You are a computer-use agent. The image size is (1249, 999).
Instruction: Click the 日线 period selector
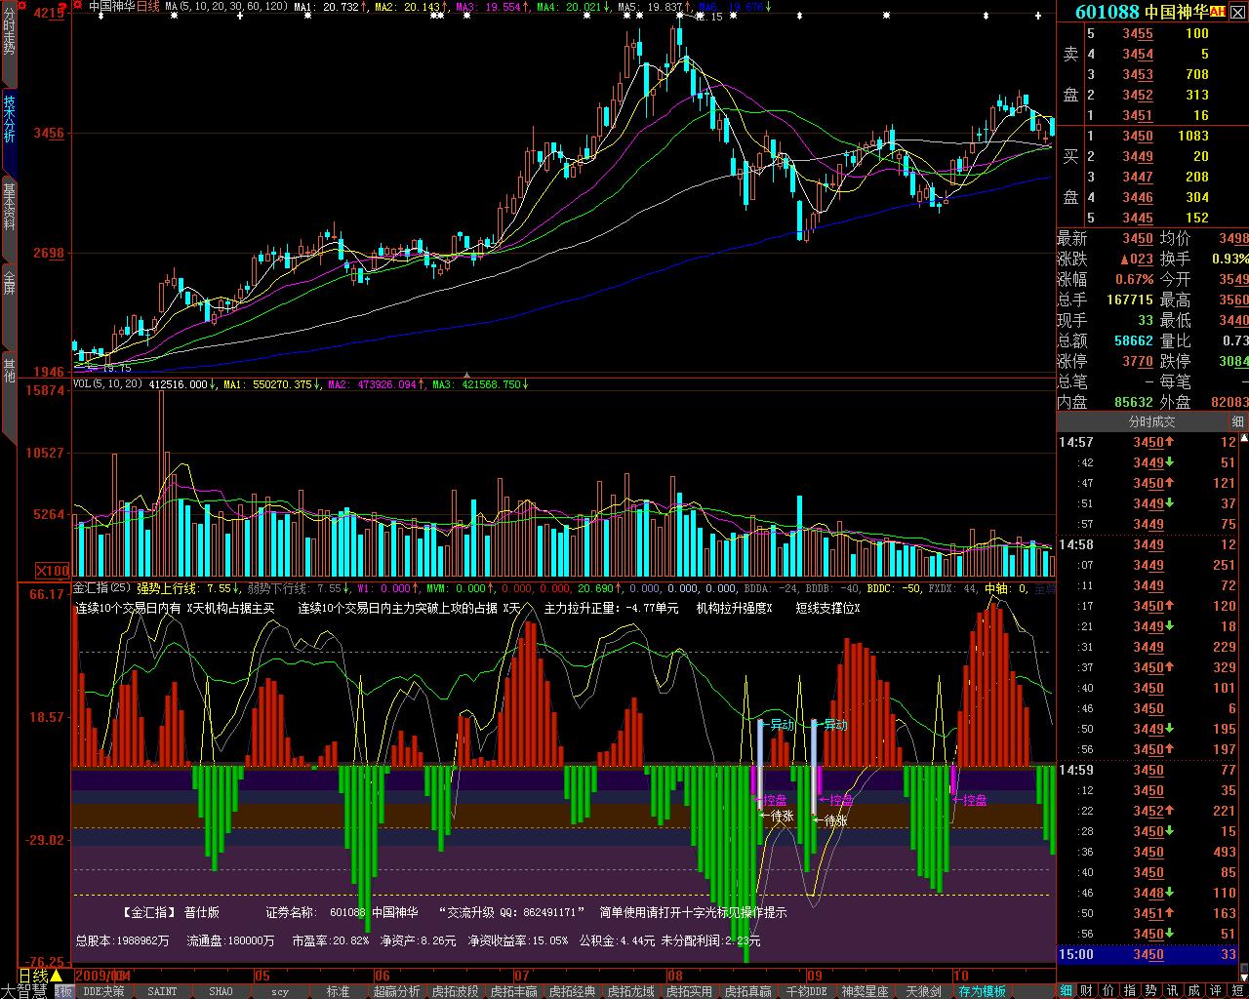click(x=33, y=976)
